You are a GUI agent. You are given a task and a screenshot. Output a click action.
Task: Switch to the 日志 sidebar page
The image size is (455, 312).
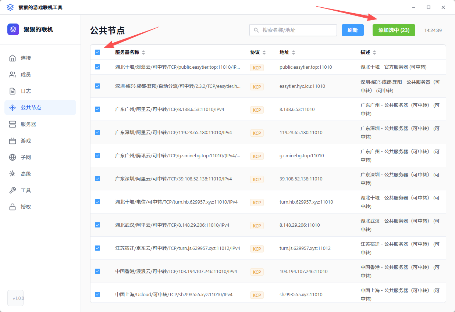click(x=40, y=91)
